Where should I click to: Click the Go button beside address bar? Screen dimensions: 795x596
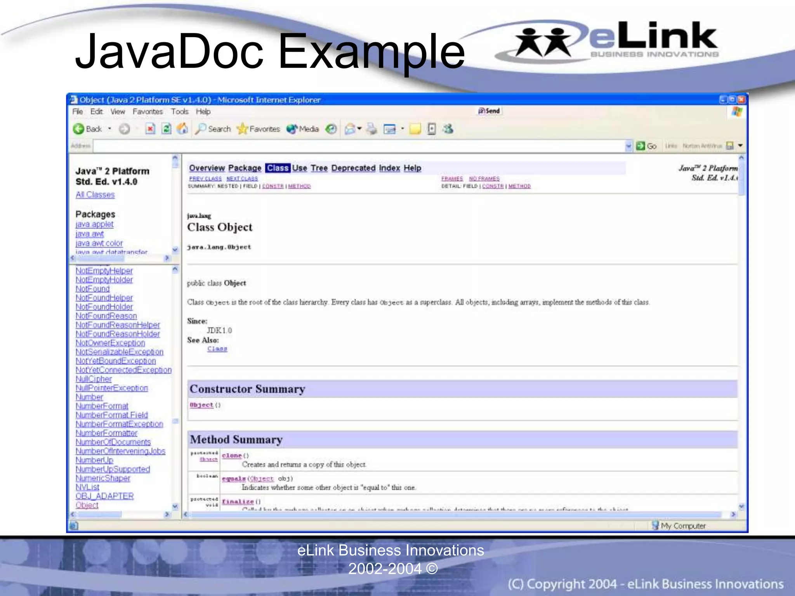646,146
